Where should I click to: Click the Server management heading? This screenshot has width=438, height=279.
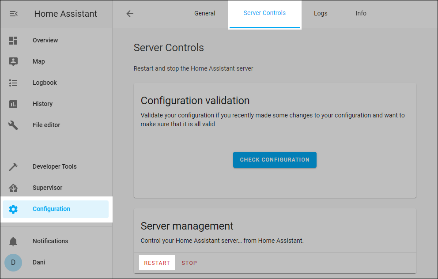click(187, 226)
